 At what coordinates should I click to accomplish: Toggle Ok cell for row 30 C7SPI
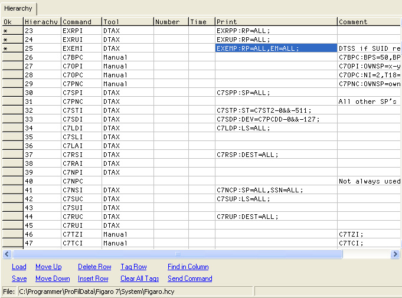(x=12, y=93)
